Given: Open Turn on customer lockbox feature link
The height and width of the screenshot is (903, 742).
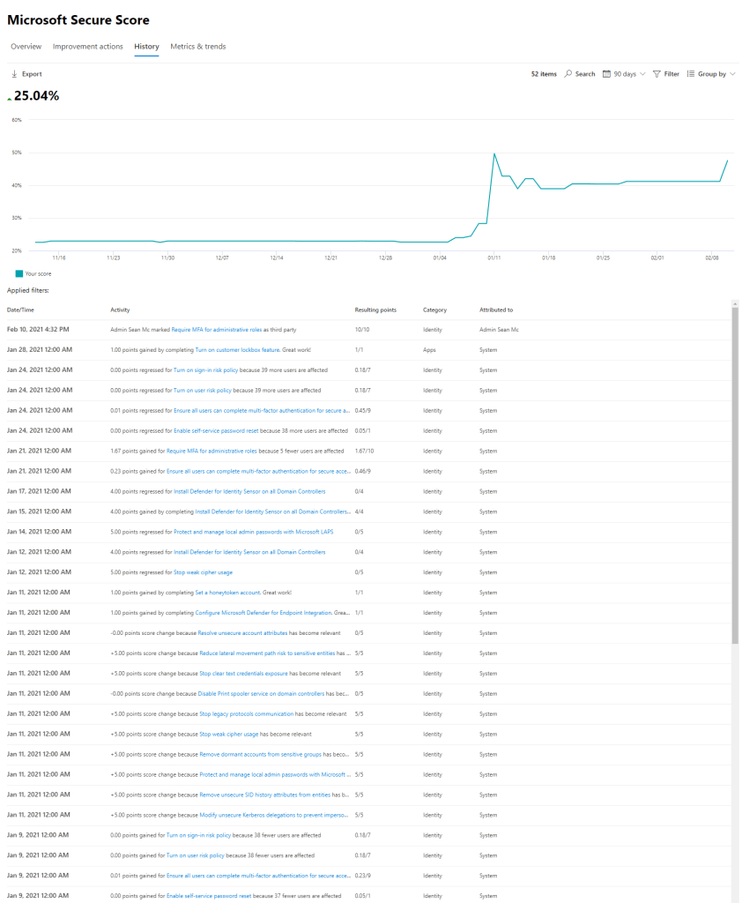Looking at the screenshot, I should pyautogui.click(x=237, y=350).
